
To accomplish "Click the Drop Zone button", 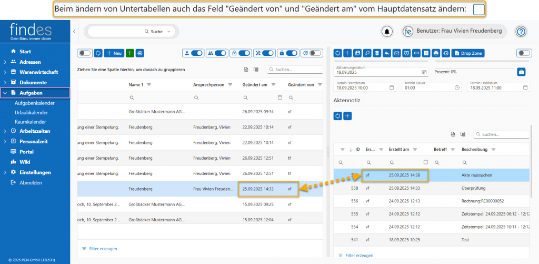I will tap(468, 53).
